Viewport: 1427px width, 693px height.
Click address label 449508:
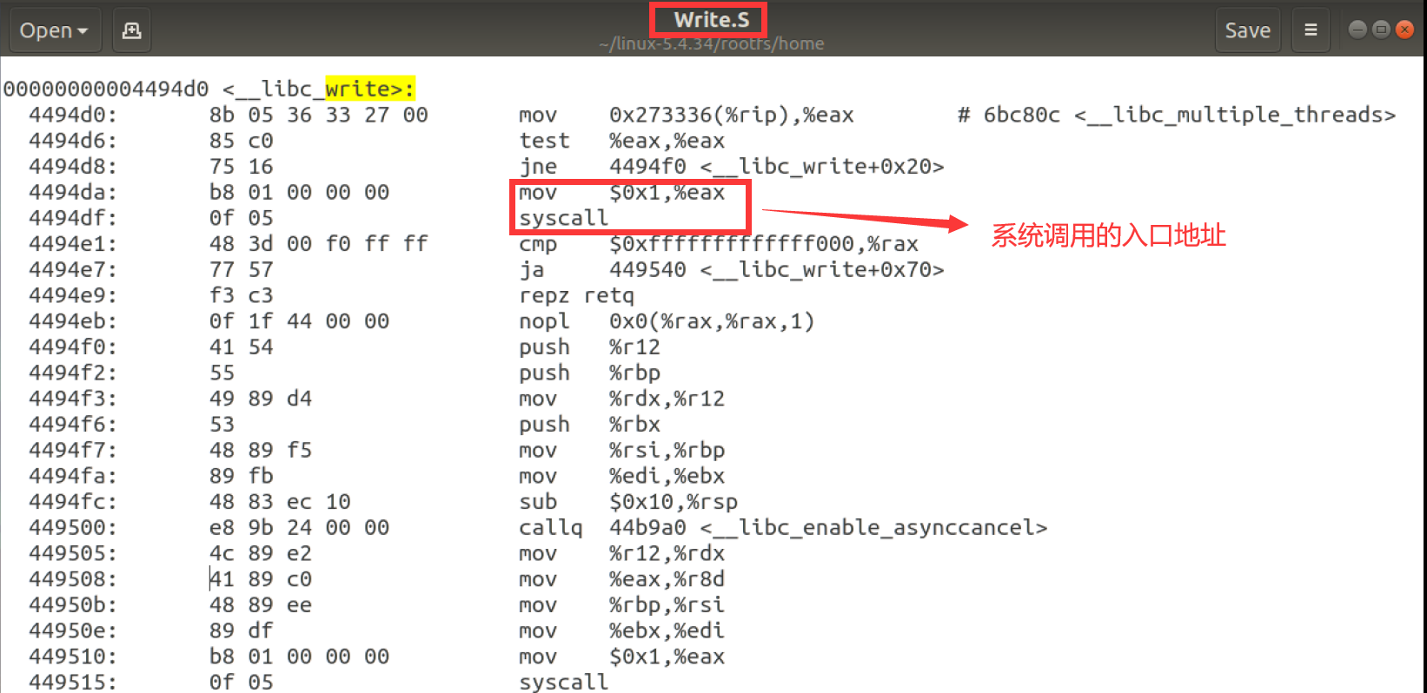coord(73,579)
